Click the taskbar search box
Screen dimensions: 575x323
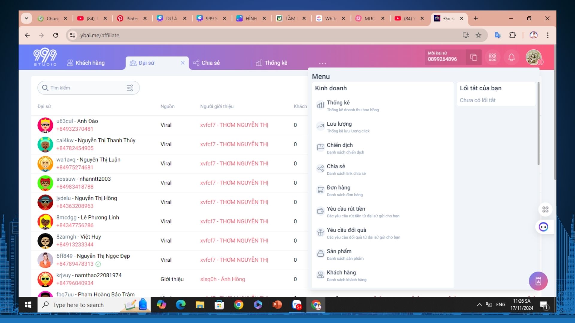coord(94,305)
